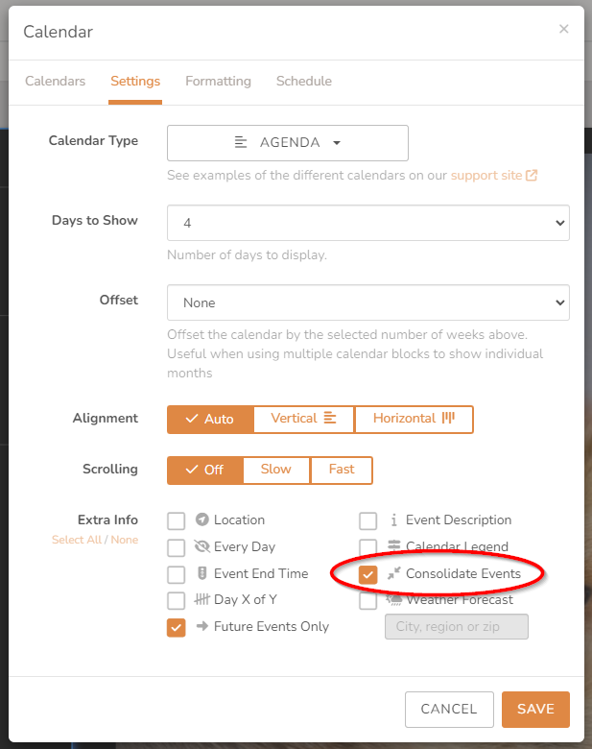This screenshot has height=749, width=592.
Task: Open the Calendar Type AGENDA dropdown
Action: [288, 143]
